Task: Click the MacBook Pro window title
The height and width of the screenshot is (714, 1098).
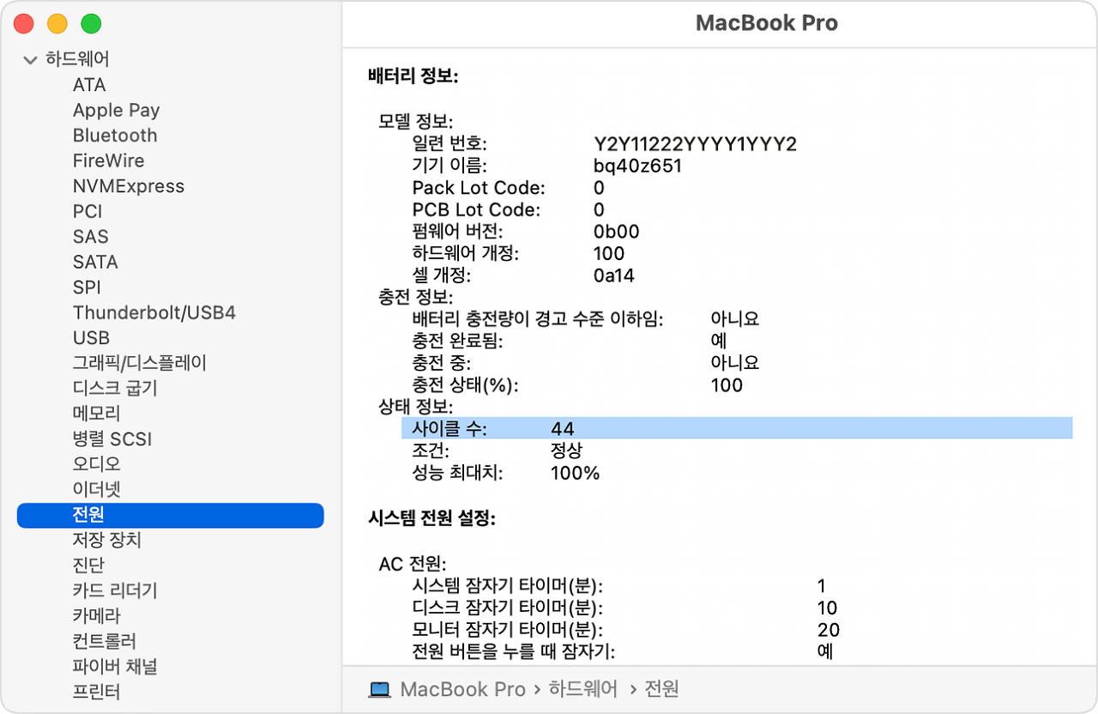Action: [x=767, y=23]
